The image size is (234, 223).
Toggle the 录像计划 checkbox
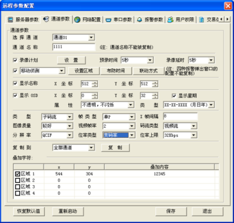15,60
